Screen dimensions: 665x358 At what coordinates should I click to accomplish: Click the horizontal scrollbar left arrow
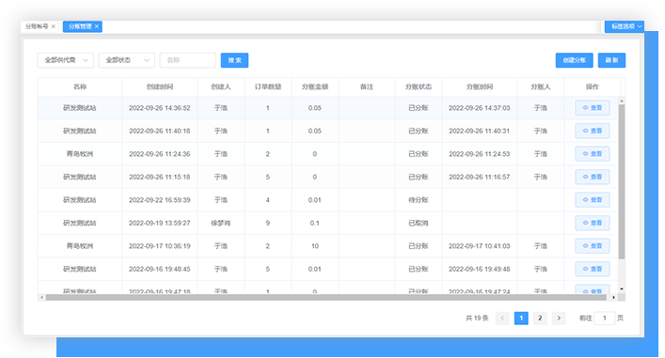[x=41, y=298]
